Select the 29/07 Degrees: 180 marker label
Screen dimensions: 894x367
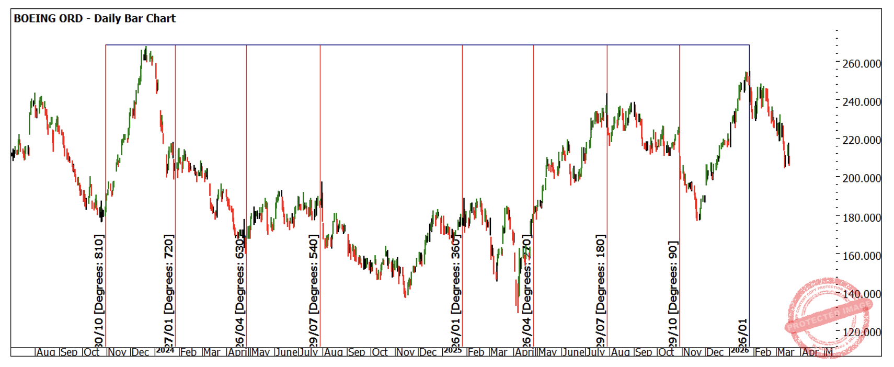[601, 290]
